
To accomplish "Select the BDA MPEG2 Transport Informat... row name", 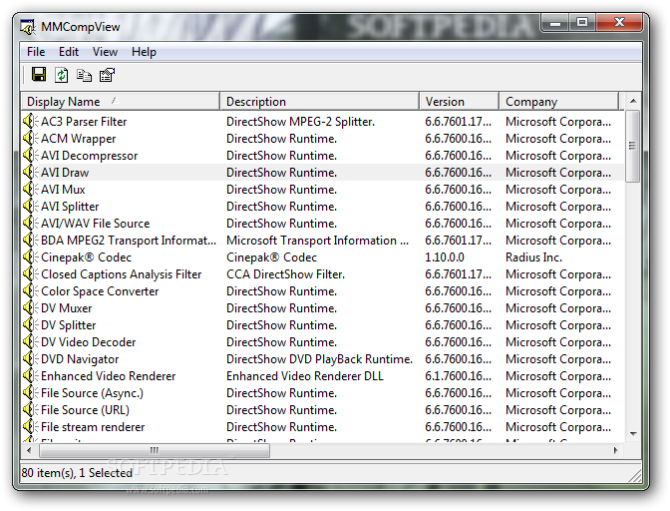I will 129,241.
